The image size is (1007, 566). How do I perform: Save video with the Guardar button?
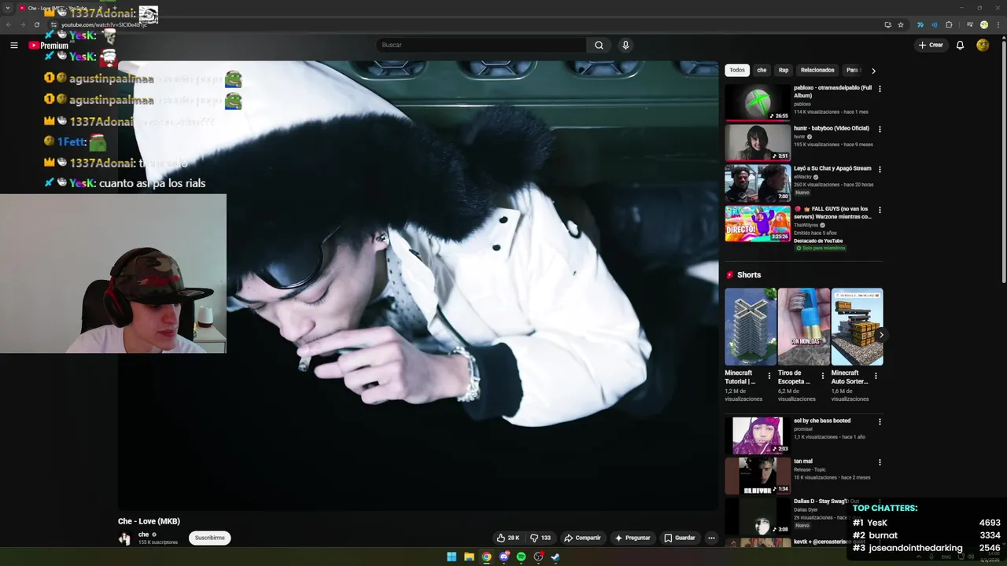click(680, 538)
